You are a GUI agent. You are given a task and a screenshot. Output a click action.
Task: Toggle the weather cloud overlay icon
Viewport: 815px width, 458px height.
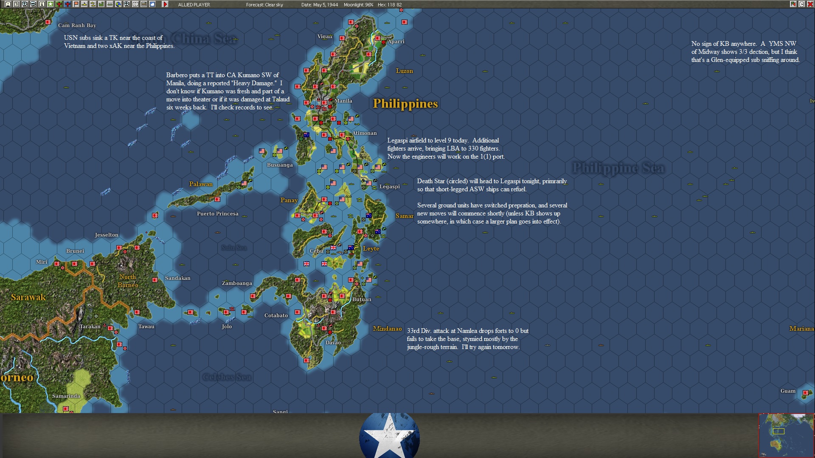tap(152, 4)
